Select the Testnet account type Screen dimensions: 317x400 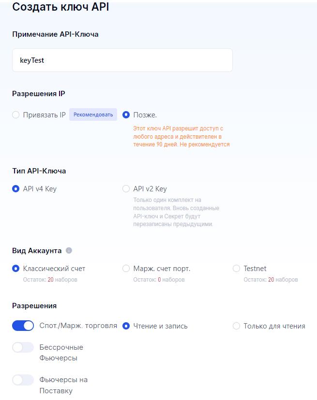point(237,269)
